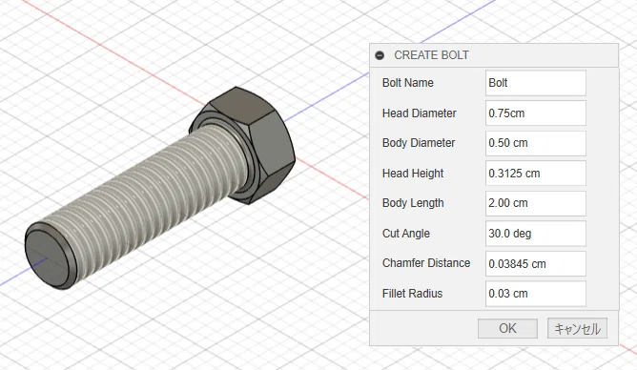Click the Head Height label

[x=413, y=174]
